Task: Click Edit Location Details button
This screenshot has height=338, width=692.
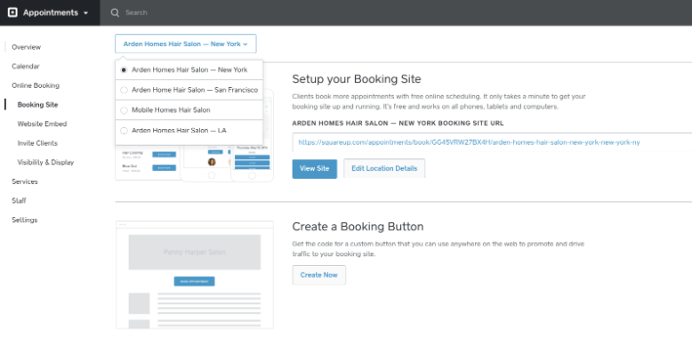Action: point(384,169)
